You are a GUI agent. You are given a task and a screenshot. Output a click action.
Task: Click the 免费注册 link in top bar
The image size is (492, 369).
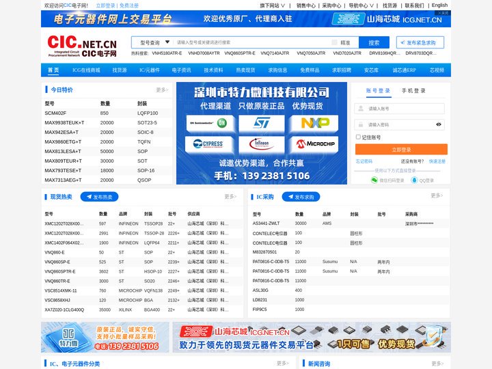point(129,5)
